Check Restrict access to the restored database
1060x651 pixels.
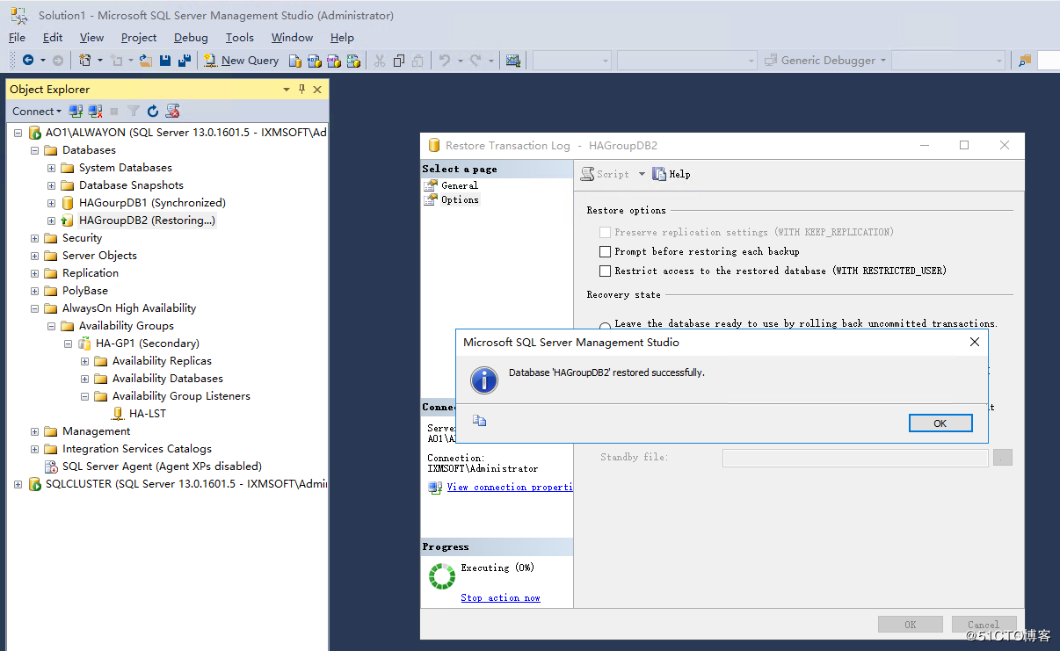[605, 271]
